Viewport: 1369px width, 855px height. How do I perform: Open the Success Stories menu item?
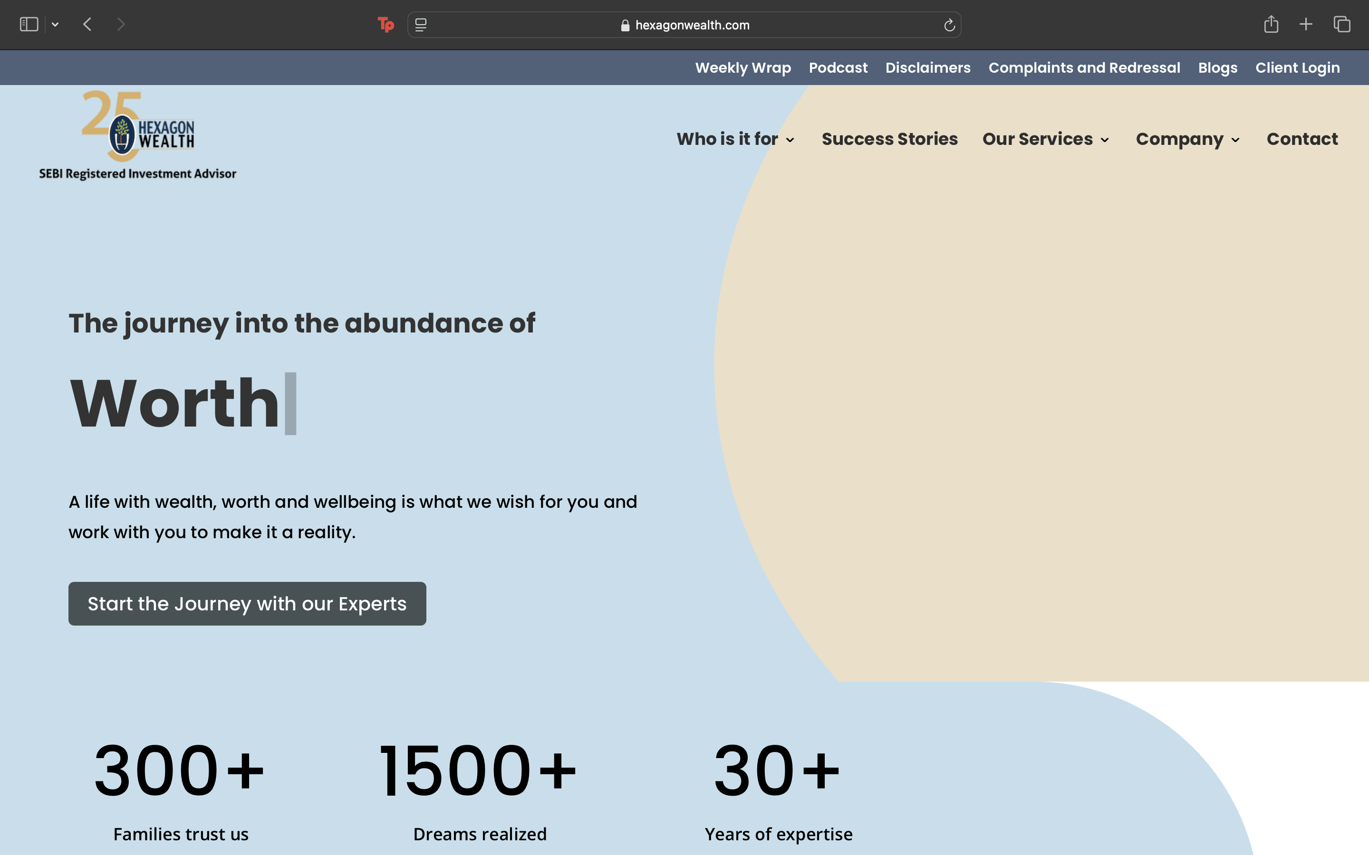889,139
